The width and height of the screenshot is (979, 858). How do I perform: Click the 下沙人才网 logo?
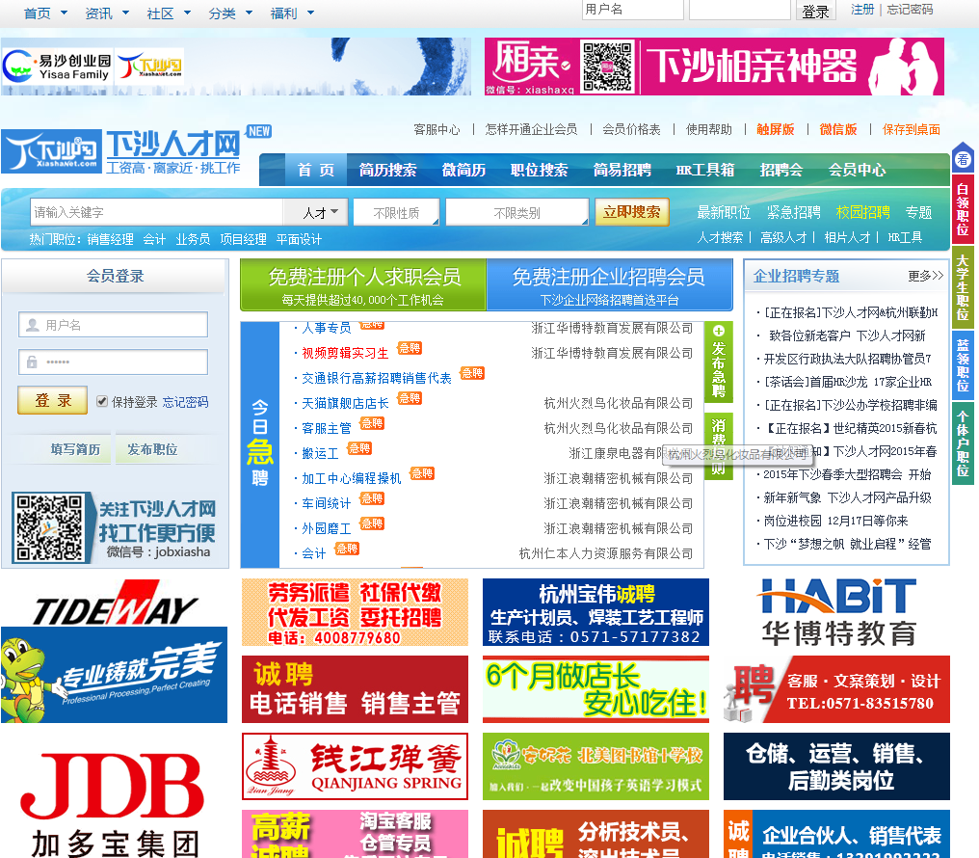[x=121, y=151]
